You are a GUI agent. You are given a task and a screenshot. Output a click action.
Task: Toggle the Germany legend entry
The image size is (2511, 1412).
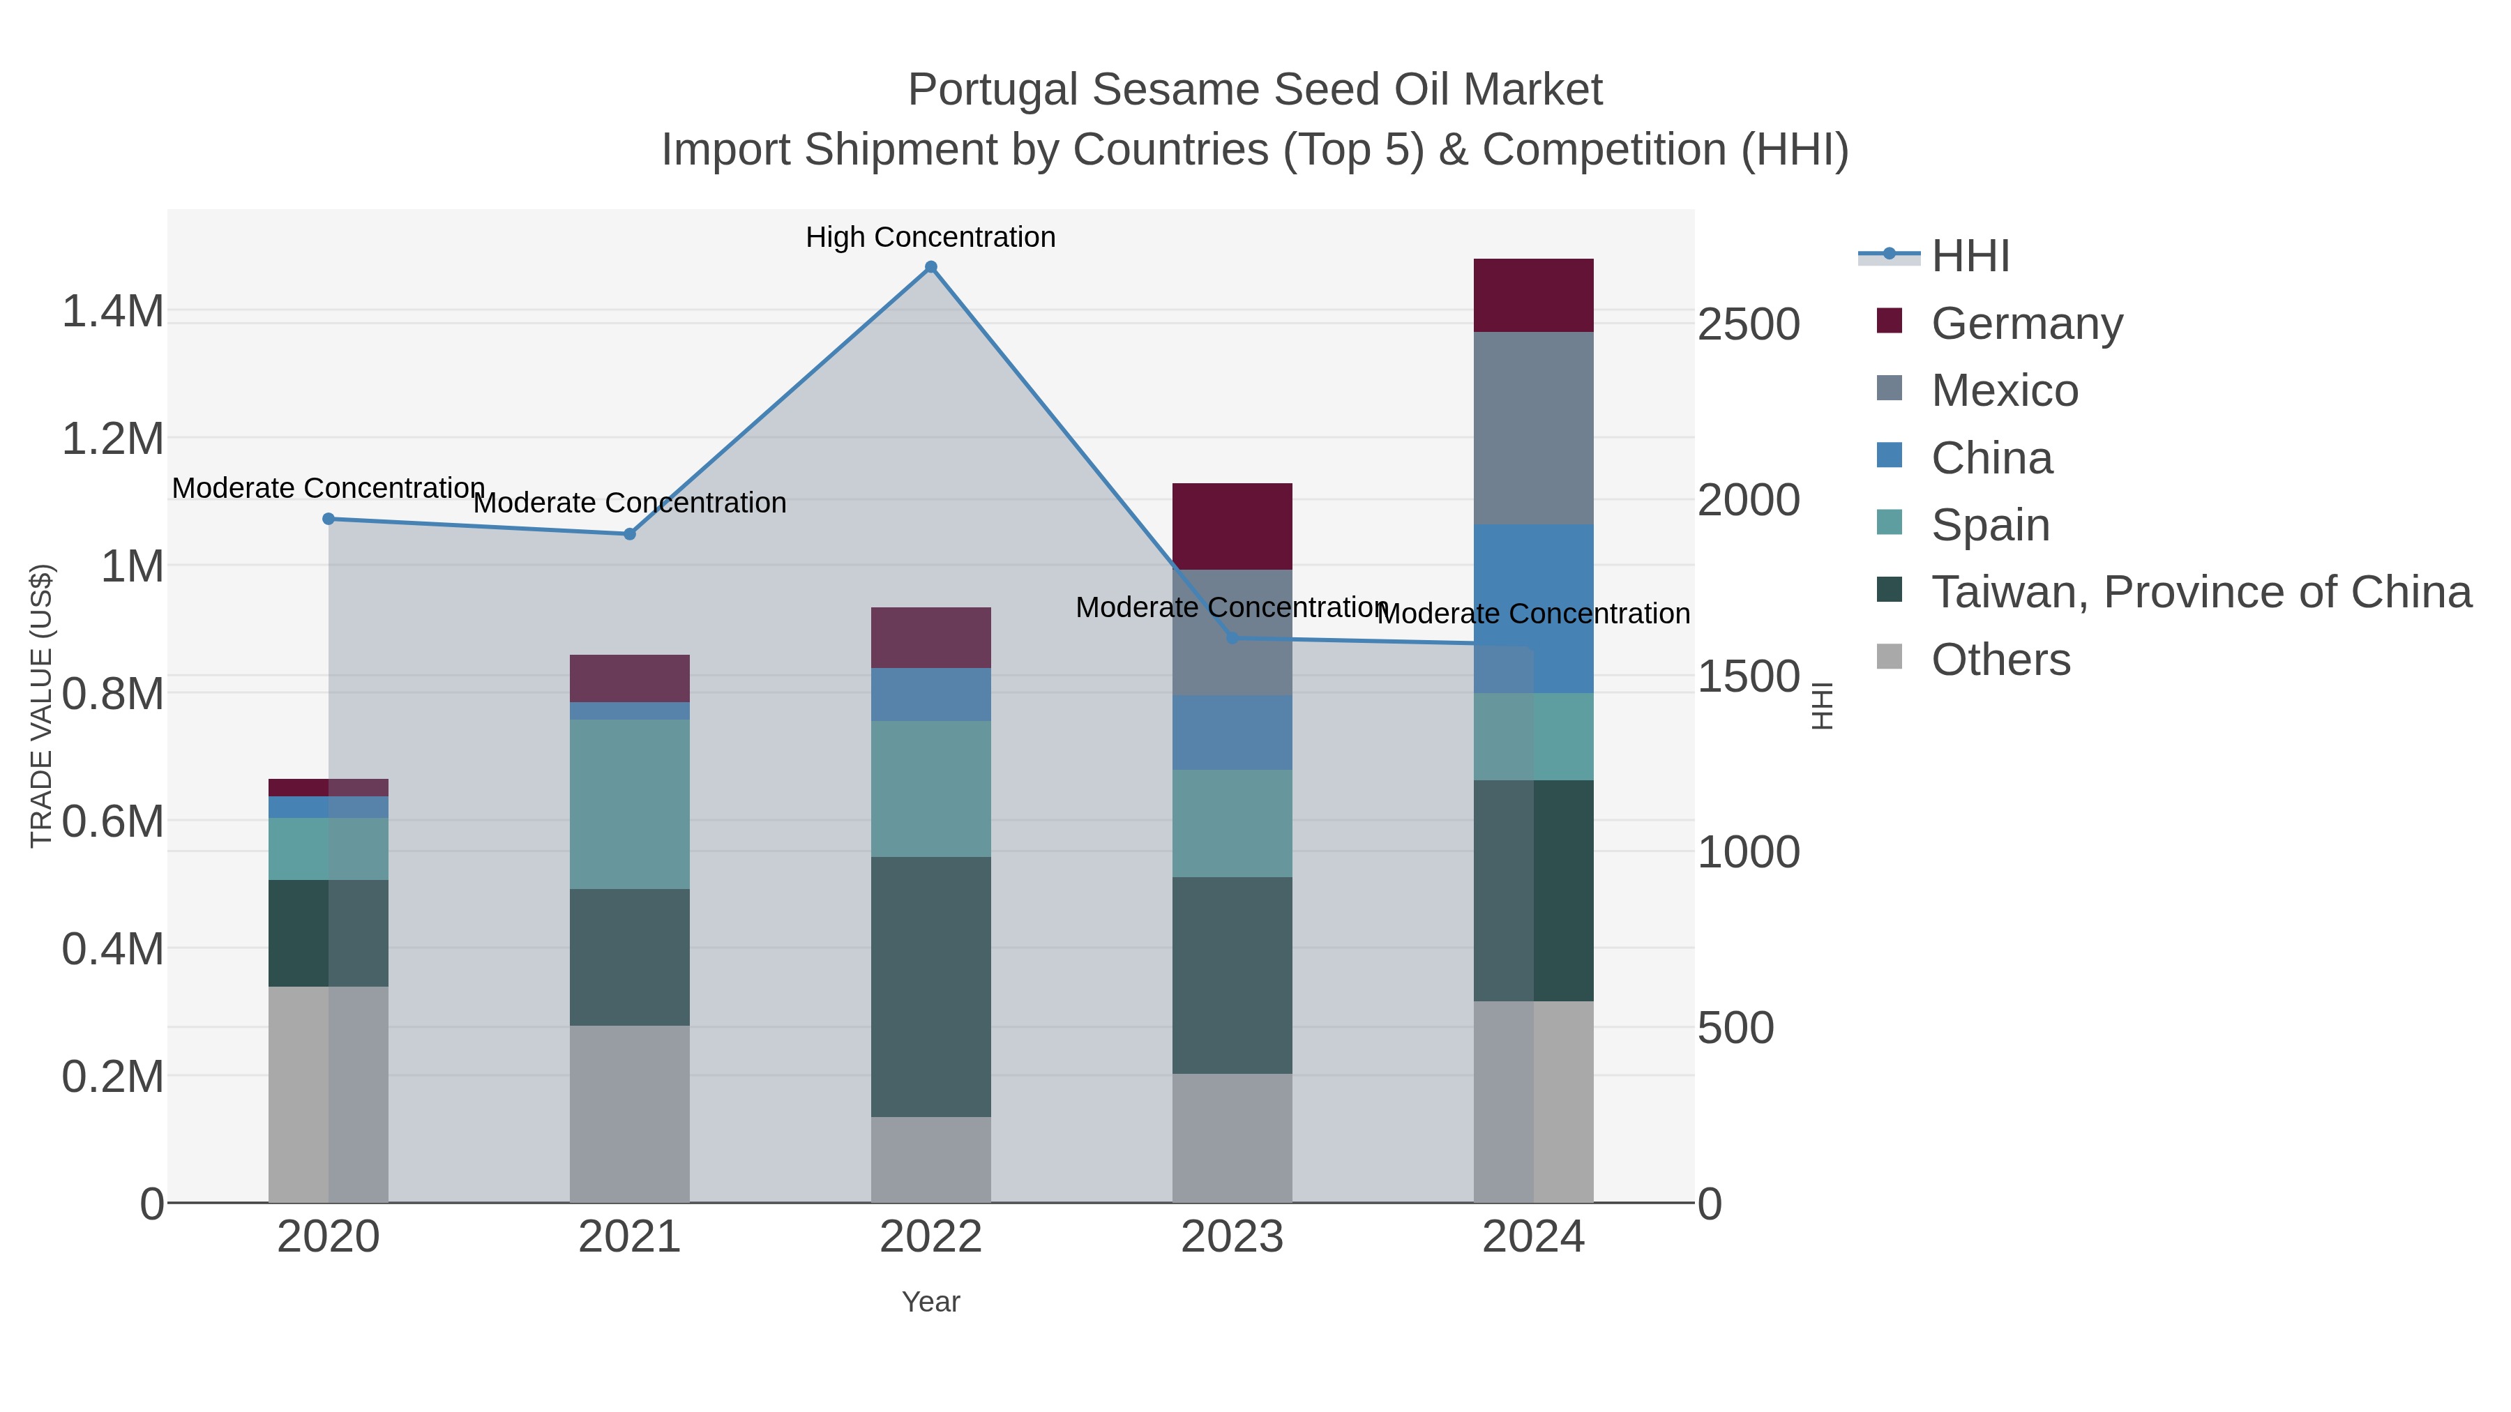[x=1999, y=324]
